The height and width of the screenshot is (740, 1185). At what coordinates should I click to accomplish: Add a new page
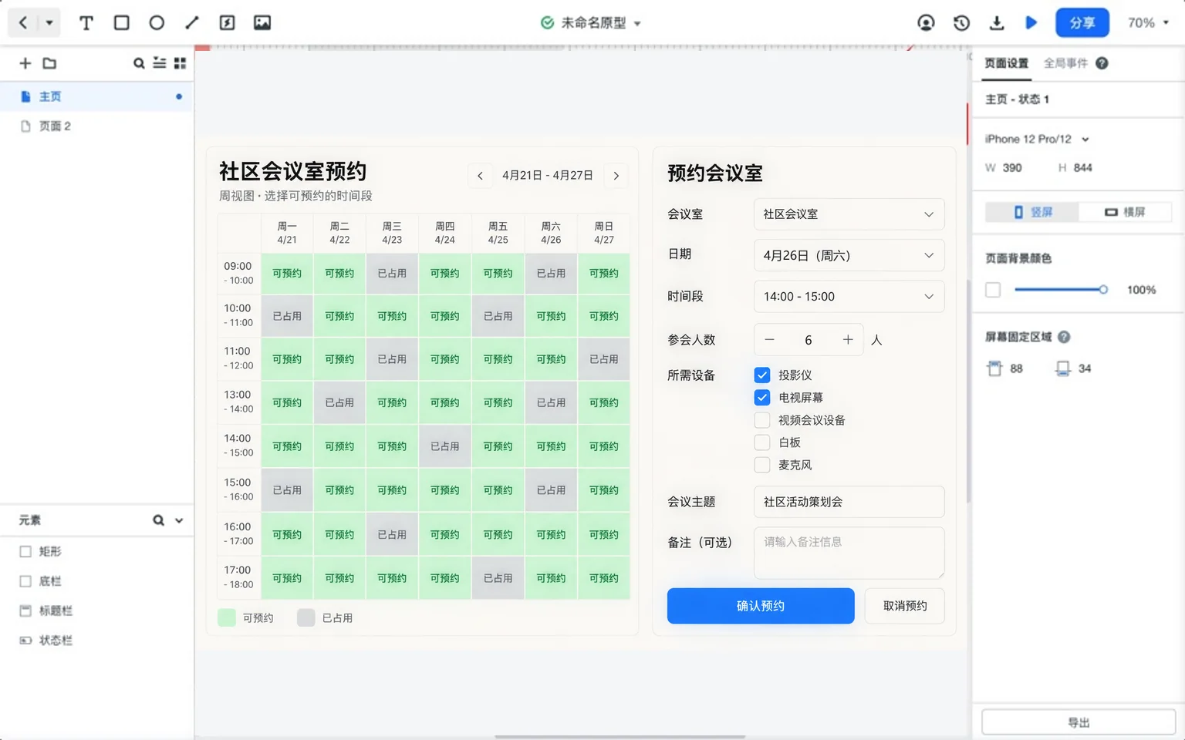pyautogui.click(x=25, y=63)
